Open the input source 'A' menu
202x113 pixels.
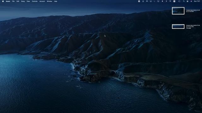tap(174, 1)
